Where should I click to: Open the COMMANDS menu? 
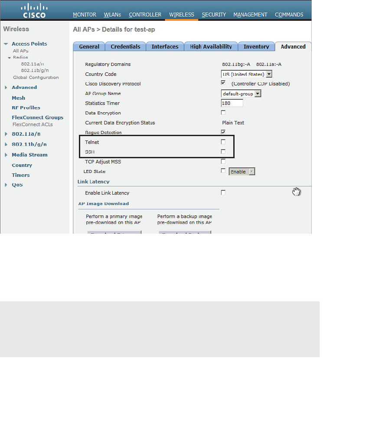[289, 15]
